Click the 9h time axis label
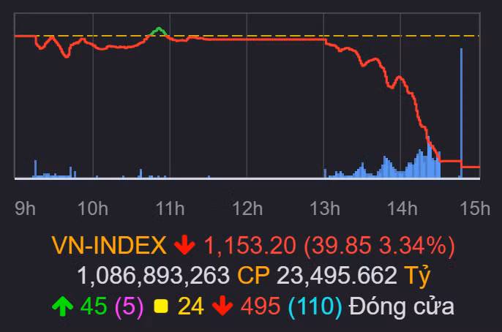Image resolution: width=502 pixels, height=332 pixels. tap(26, 208)
